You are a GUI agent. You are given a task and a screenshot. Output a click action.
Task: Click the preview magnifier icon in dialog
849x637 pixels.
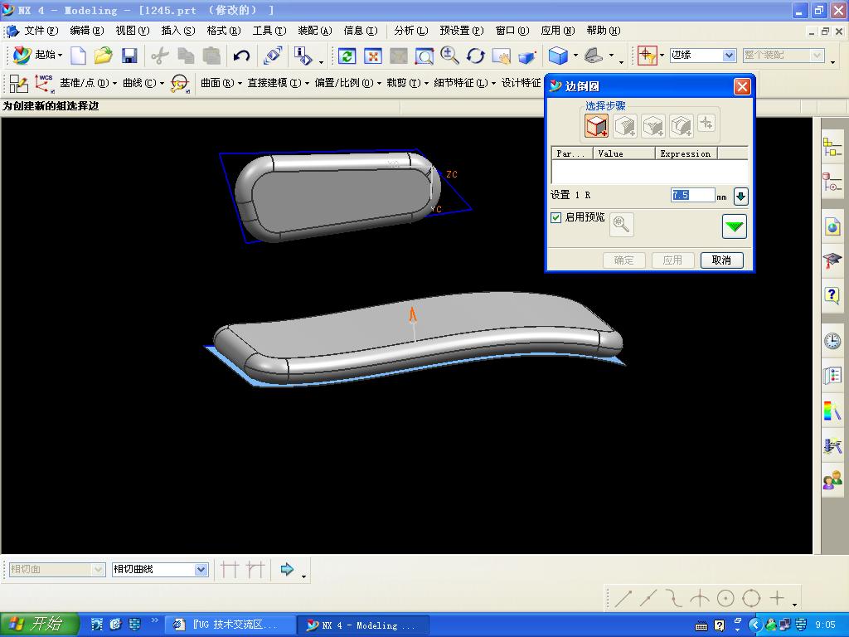(622, 224)
